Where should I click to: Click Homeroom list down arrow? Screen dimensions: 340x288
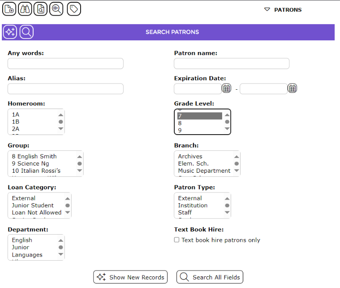coord(61,129)
